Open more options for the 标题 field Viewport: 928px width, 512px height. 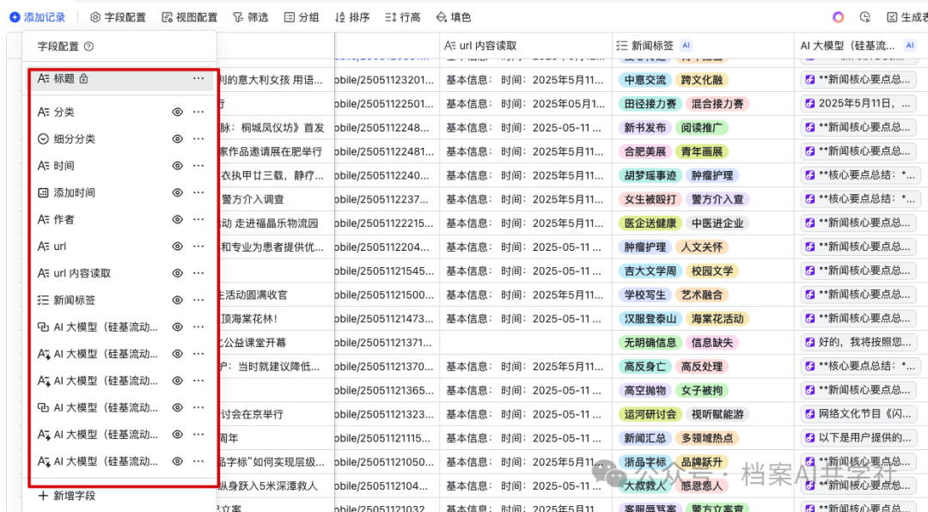198,78
